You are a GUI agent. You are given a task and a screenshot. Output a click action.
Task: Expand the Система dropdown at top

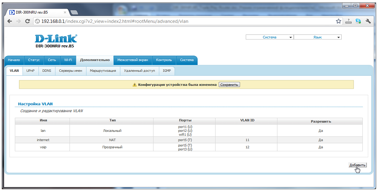[269, 37]
